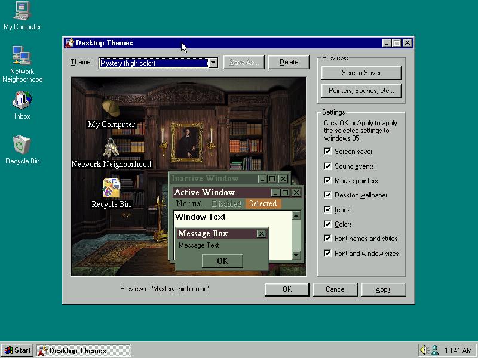
Task: Click the volume speaker tray icon
Action: click(423, 350)
